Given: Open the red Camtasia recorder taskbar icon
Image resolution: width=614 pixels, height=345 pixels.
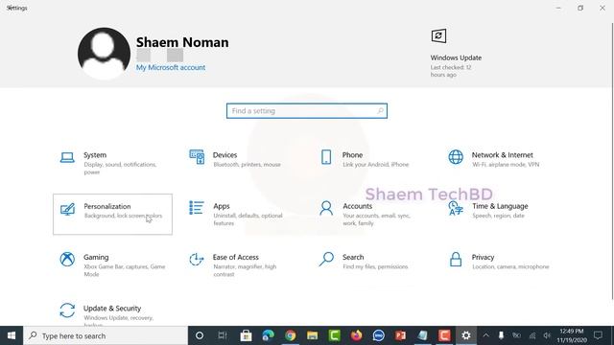Looking at the screenshot, I should (444, 335).
